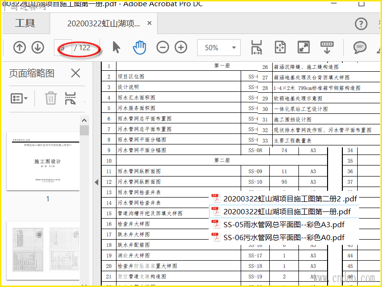Click the SS-08 drawing number cell
This screenshot has width=382, height=287.
(x=255, y=150)
